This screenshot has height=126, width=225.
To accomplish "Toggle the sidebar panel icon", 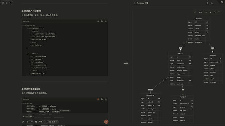I will (3, 3).
